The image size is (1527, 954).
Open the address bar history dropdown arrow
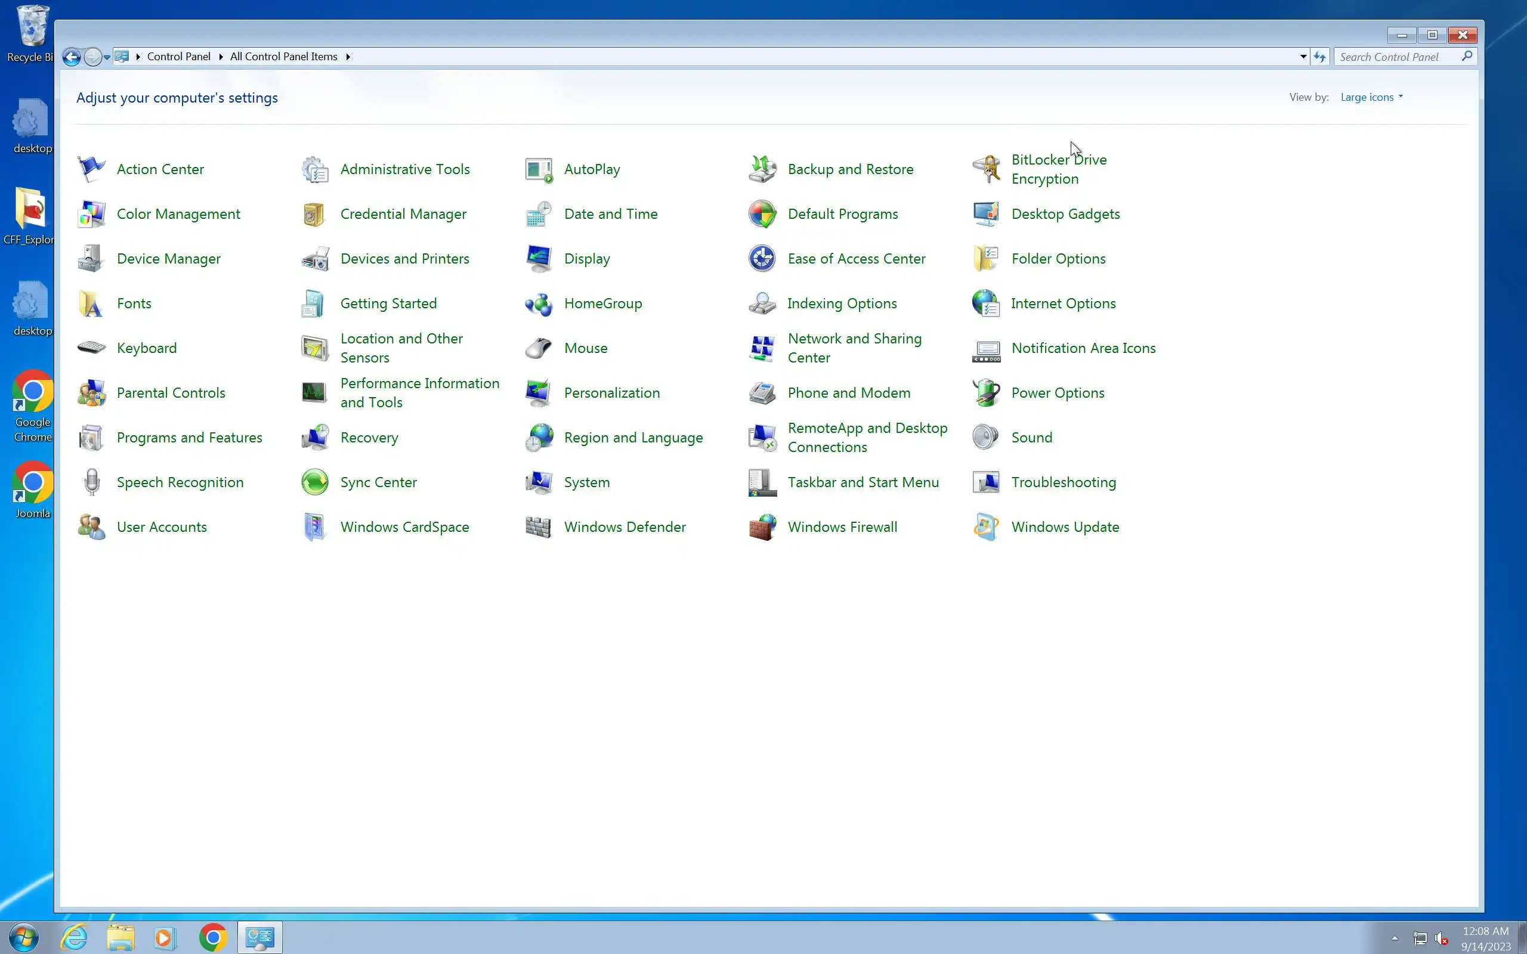click(1303, 57)
